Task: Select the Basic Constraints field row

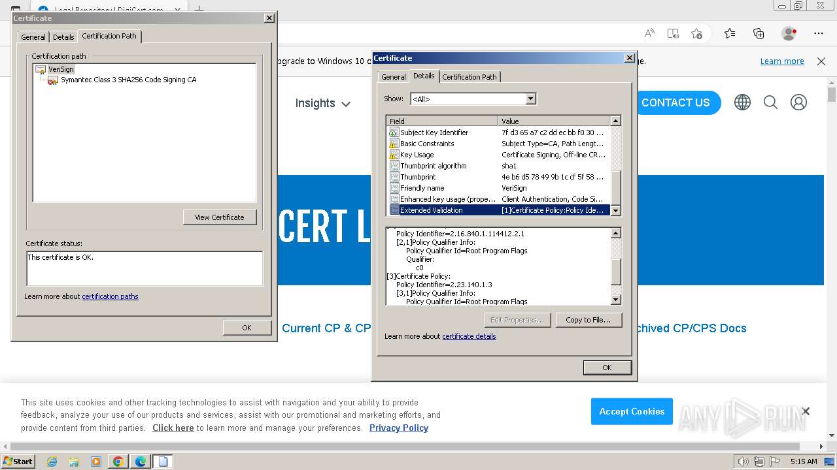Action: pos(498,144)
